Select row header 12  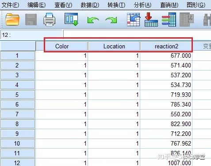click(18, 162)
